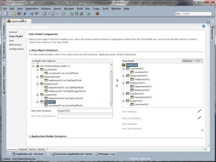The width and height of the screenshot is (216, 162).
Task: Select the Configurations category
Action: click(16, 49)
